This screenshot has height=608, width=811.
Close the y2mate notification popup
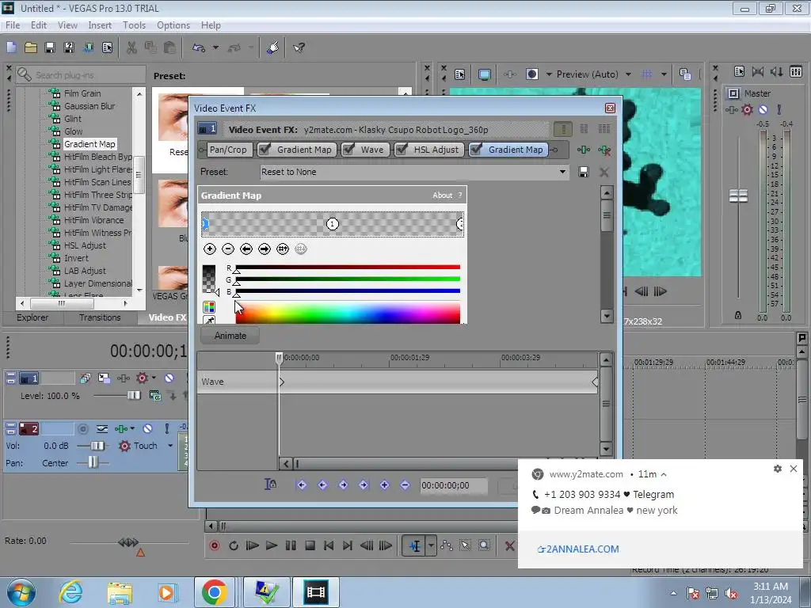(794, 469)
